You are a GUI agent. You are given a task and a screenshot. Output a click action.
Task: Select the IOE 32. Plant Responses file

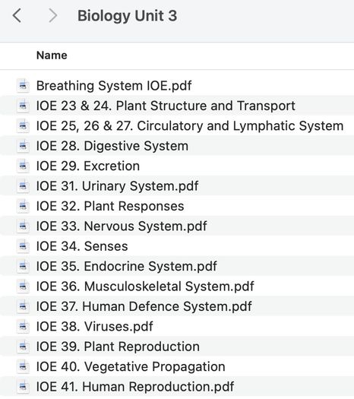[x=177, y=206]
